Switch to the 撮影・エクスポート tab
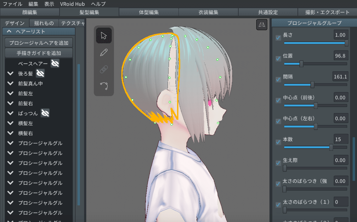 [x=327, y=12]
